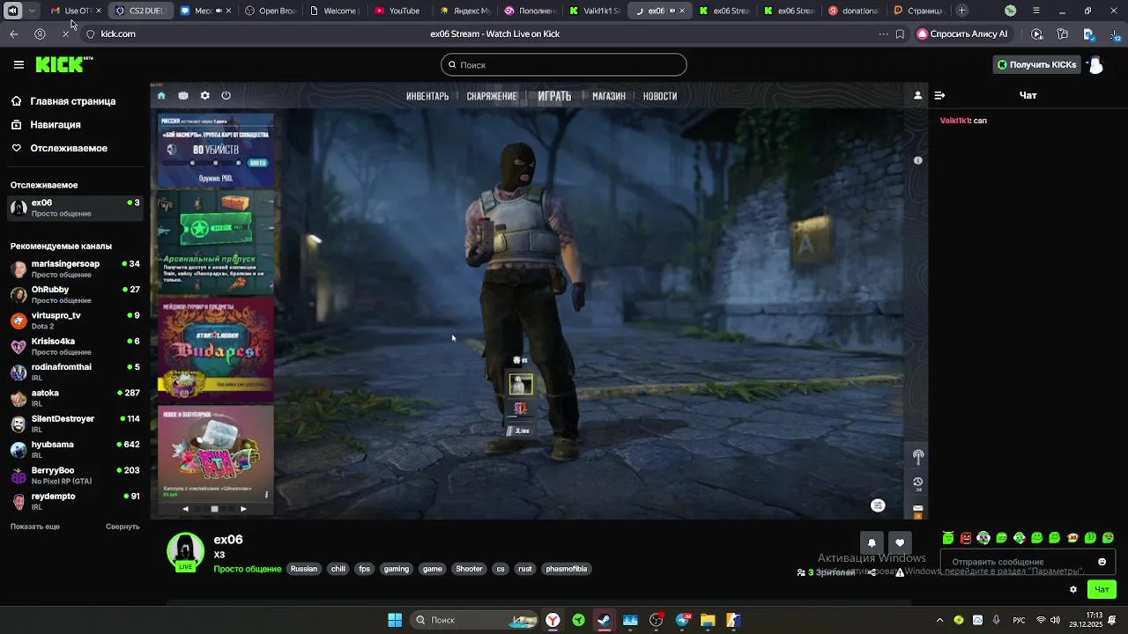Open chat settings gear icon
Viewport: 1128px width, 634px height.
[1072, 589]
